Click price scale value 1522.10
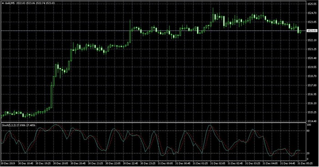This screenshot has width=319, height=167. (x=312, y=40)
